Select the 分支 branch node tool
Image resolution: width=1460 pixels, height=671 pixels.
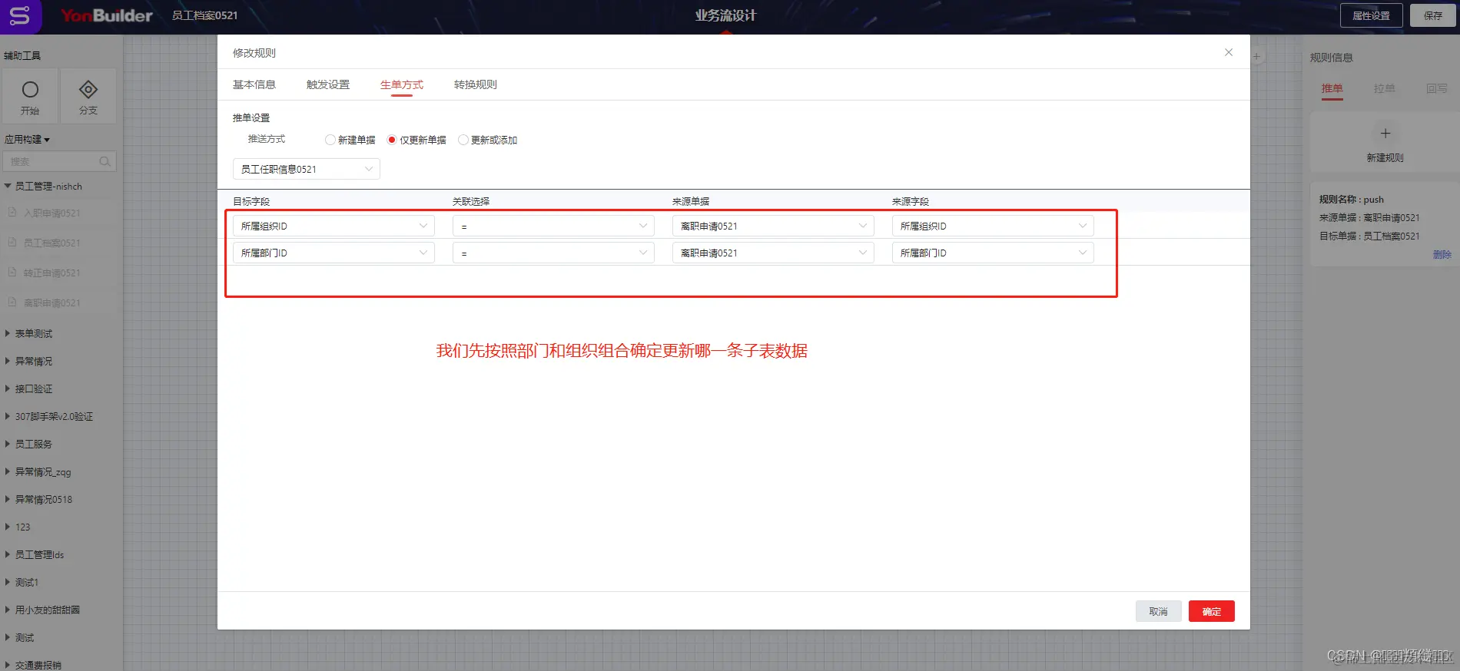click(x=88, y=97)
